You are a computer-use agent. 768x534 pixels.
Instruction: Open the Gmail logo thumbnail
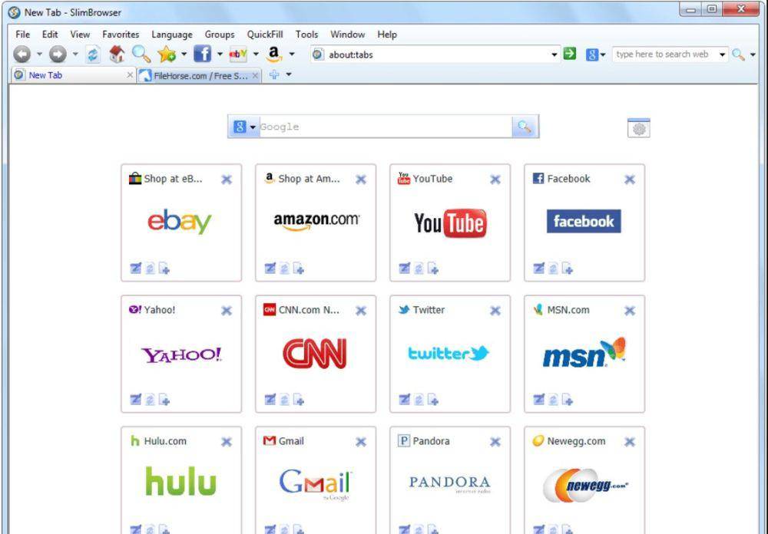[x=316, y=483]
